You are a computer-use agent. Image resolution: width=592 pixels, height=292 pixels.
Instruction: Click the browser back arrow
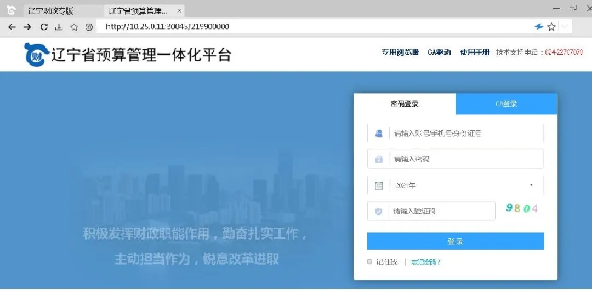coord(12,27)
